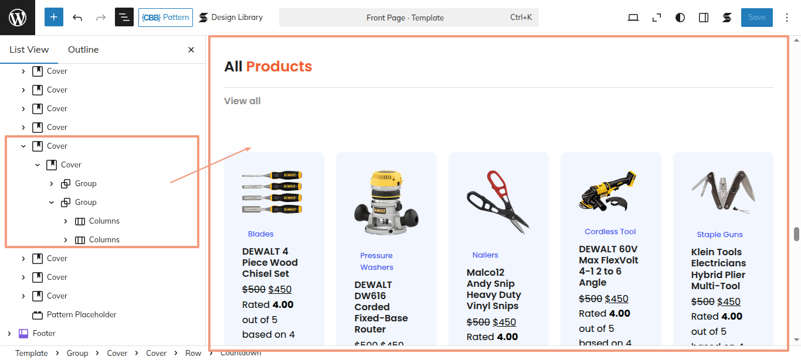The height and width of the screenshot is (360, 801).
Task: Open the Cordless Tool category link
Action: coord(610,232)
